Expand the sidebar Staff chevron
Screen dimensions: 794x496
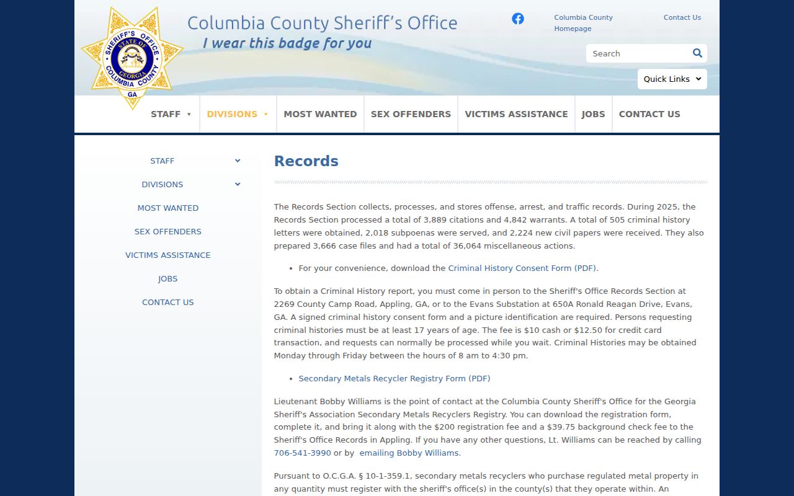point(238,161)
